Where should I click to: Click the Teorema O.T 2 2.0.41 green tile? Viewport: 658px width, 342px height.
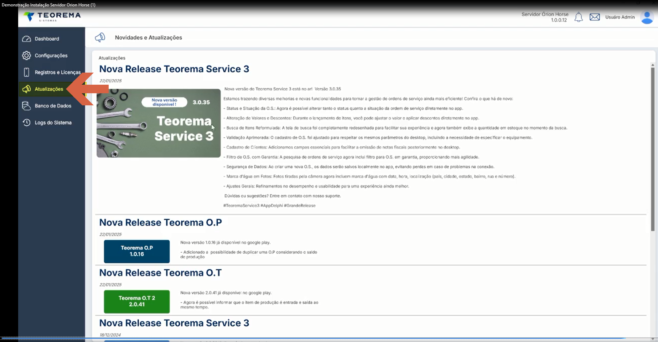(x=137, y=301)
